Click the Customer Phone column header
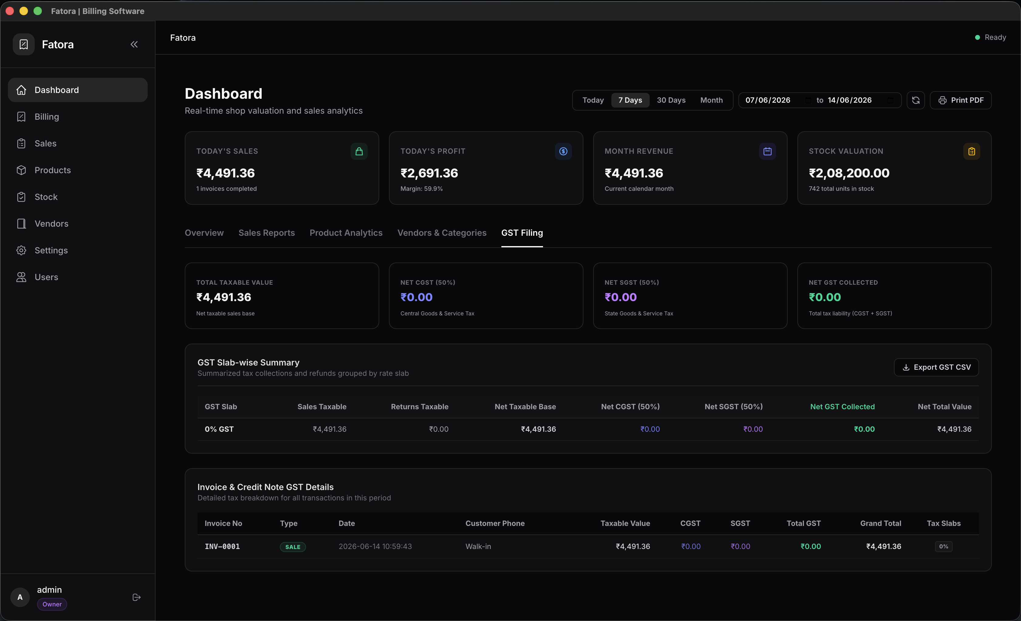Viewport: 1021px width, 621px height. coord(495,523)
